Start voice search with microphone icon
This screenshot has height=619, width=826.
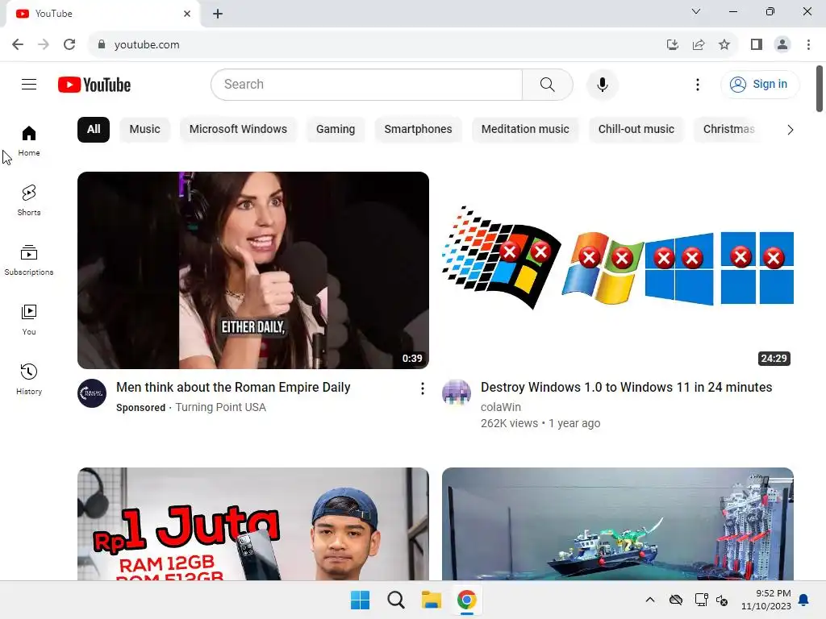coord(602,84)
